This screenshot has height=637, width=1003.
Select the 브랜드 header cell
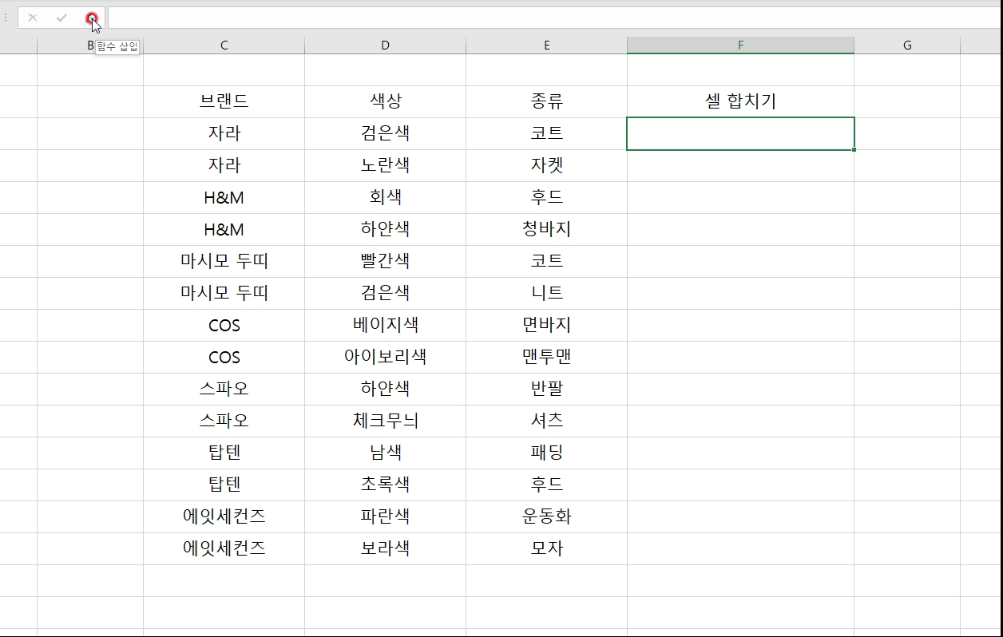click(224, 101)
